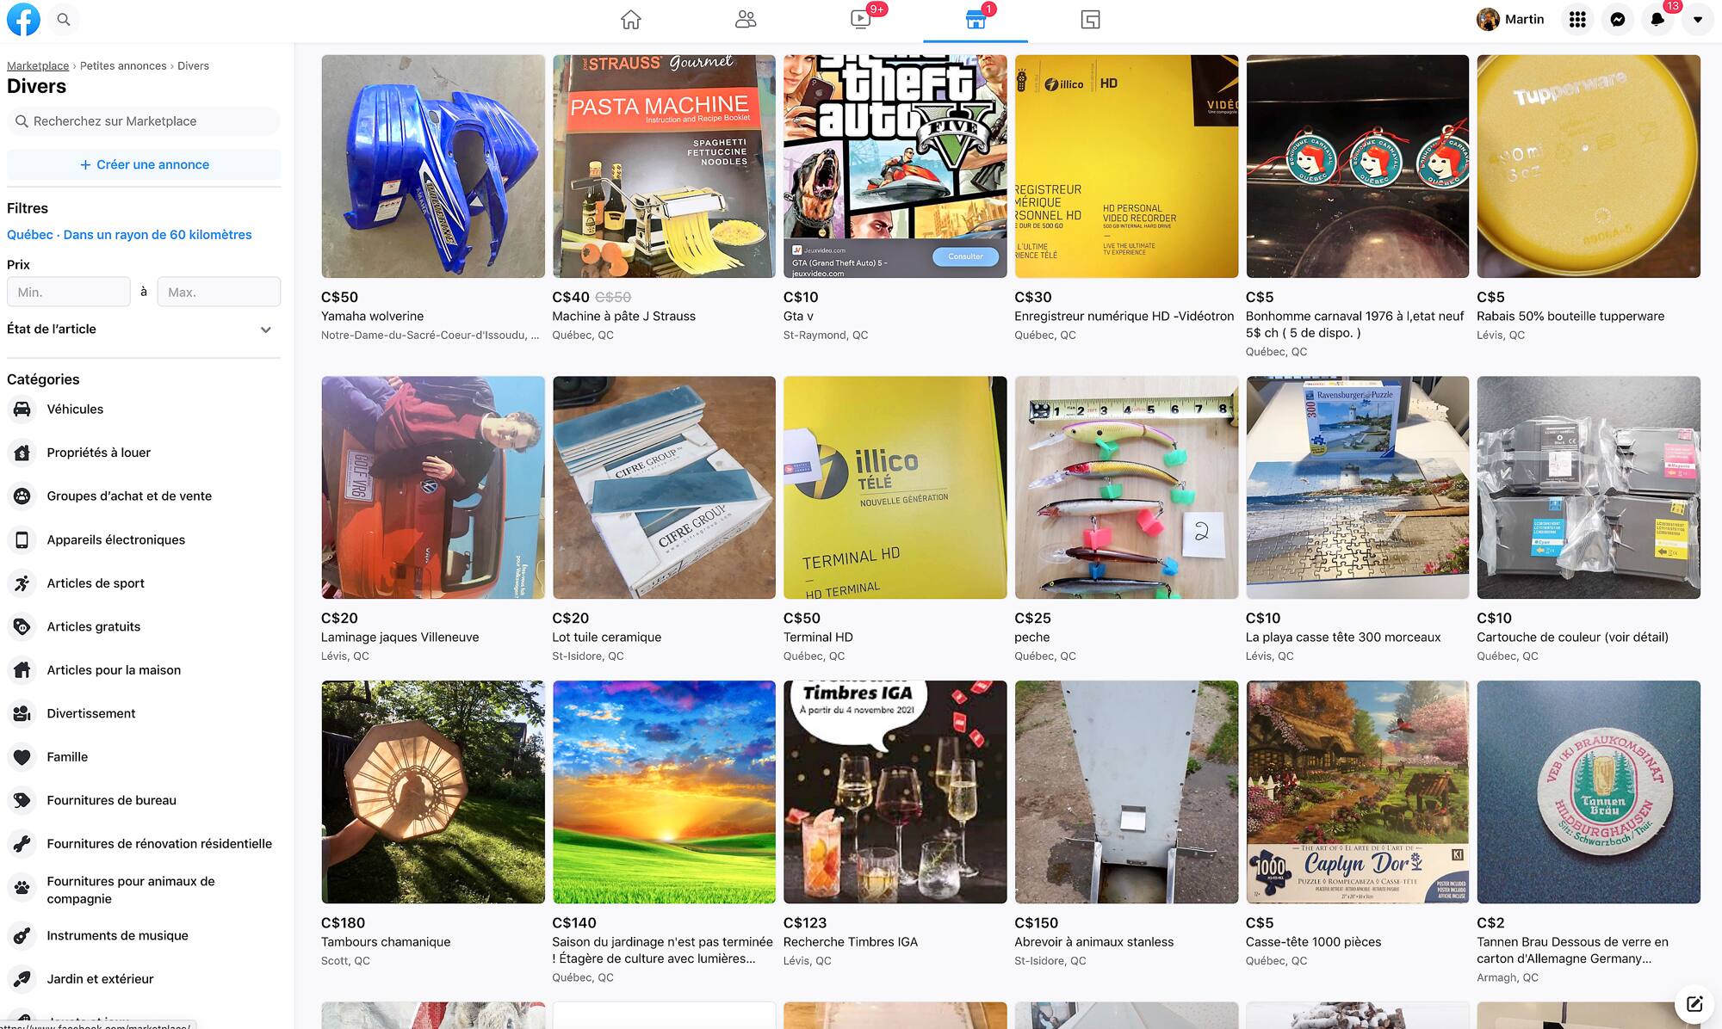
Task: Open the apps grid menu icon
Action: (x=1577, y=20)
